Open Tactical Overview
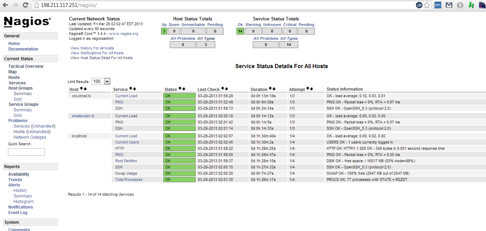This screenshot has height=231, width=486. pyautogui.click(x=26, y=66)
